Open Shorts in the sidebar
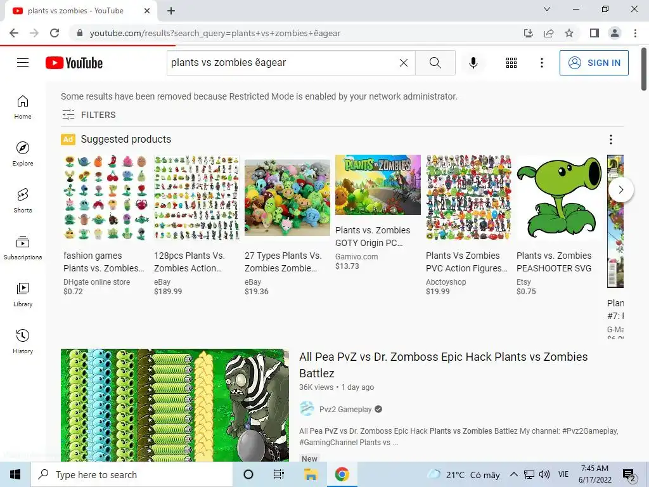Viewport: 649px width, 487px height. 23,200
